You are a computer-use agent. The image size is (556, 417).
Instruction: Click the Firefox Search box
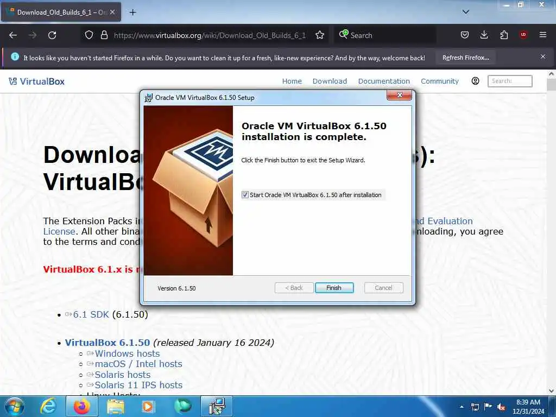point(385,35)
